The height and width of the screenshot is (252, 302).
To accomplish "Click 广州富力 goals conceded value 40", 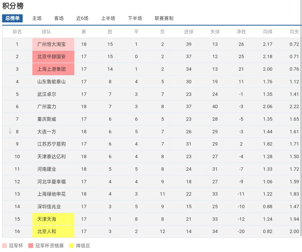I will coord(215,106).
